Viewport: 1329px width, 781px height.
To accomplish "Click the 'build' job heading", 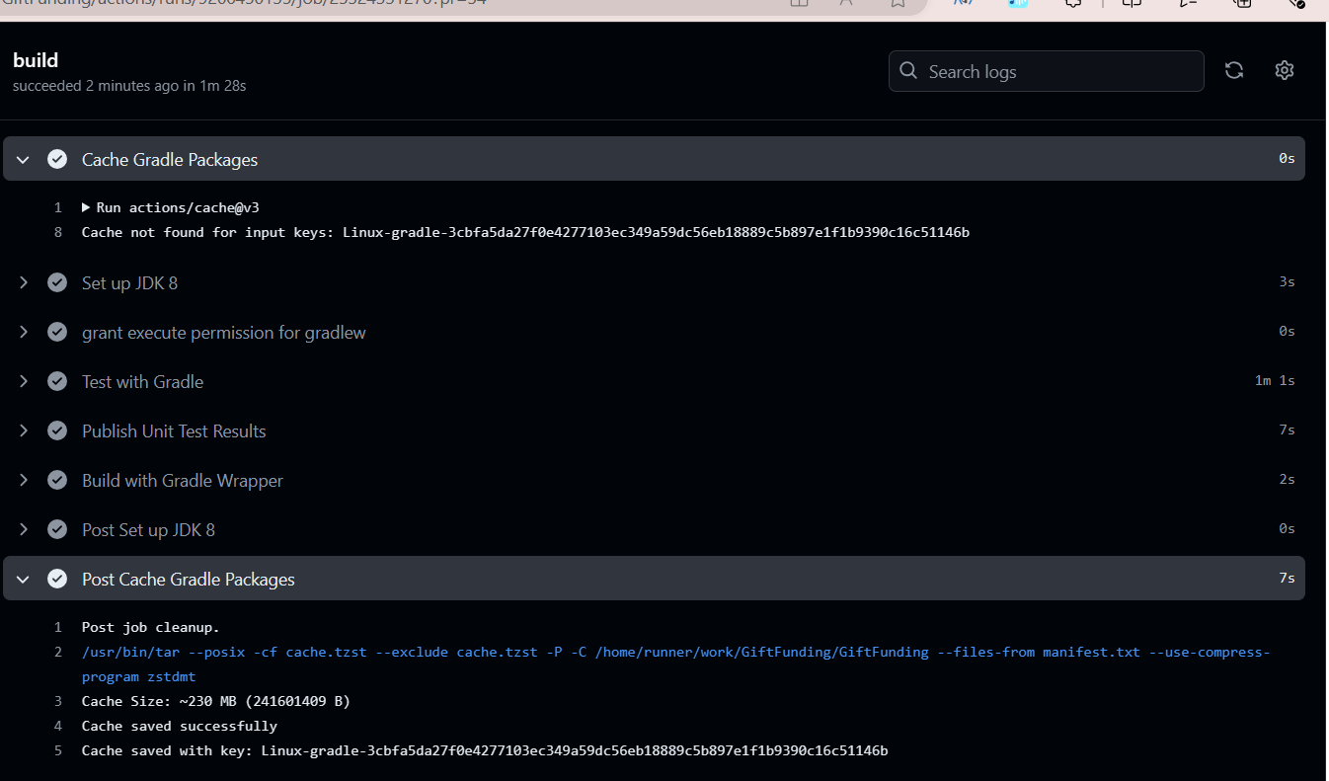I will (36, 60).
